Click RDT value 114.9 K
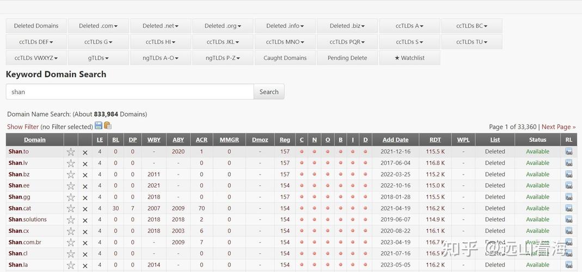Screen dimensions: 582x272 435,219
